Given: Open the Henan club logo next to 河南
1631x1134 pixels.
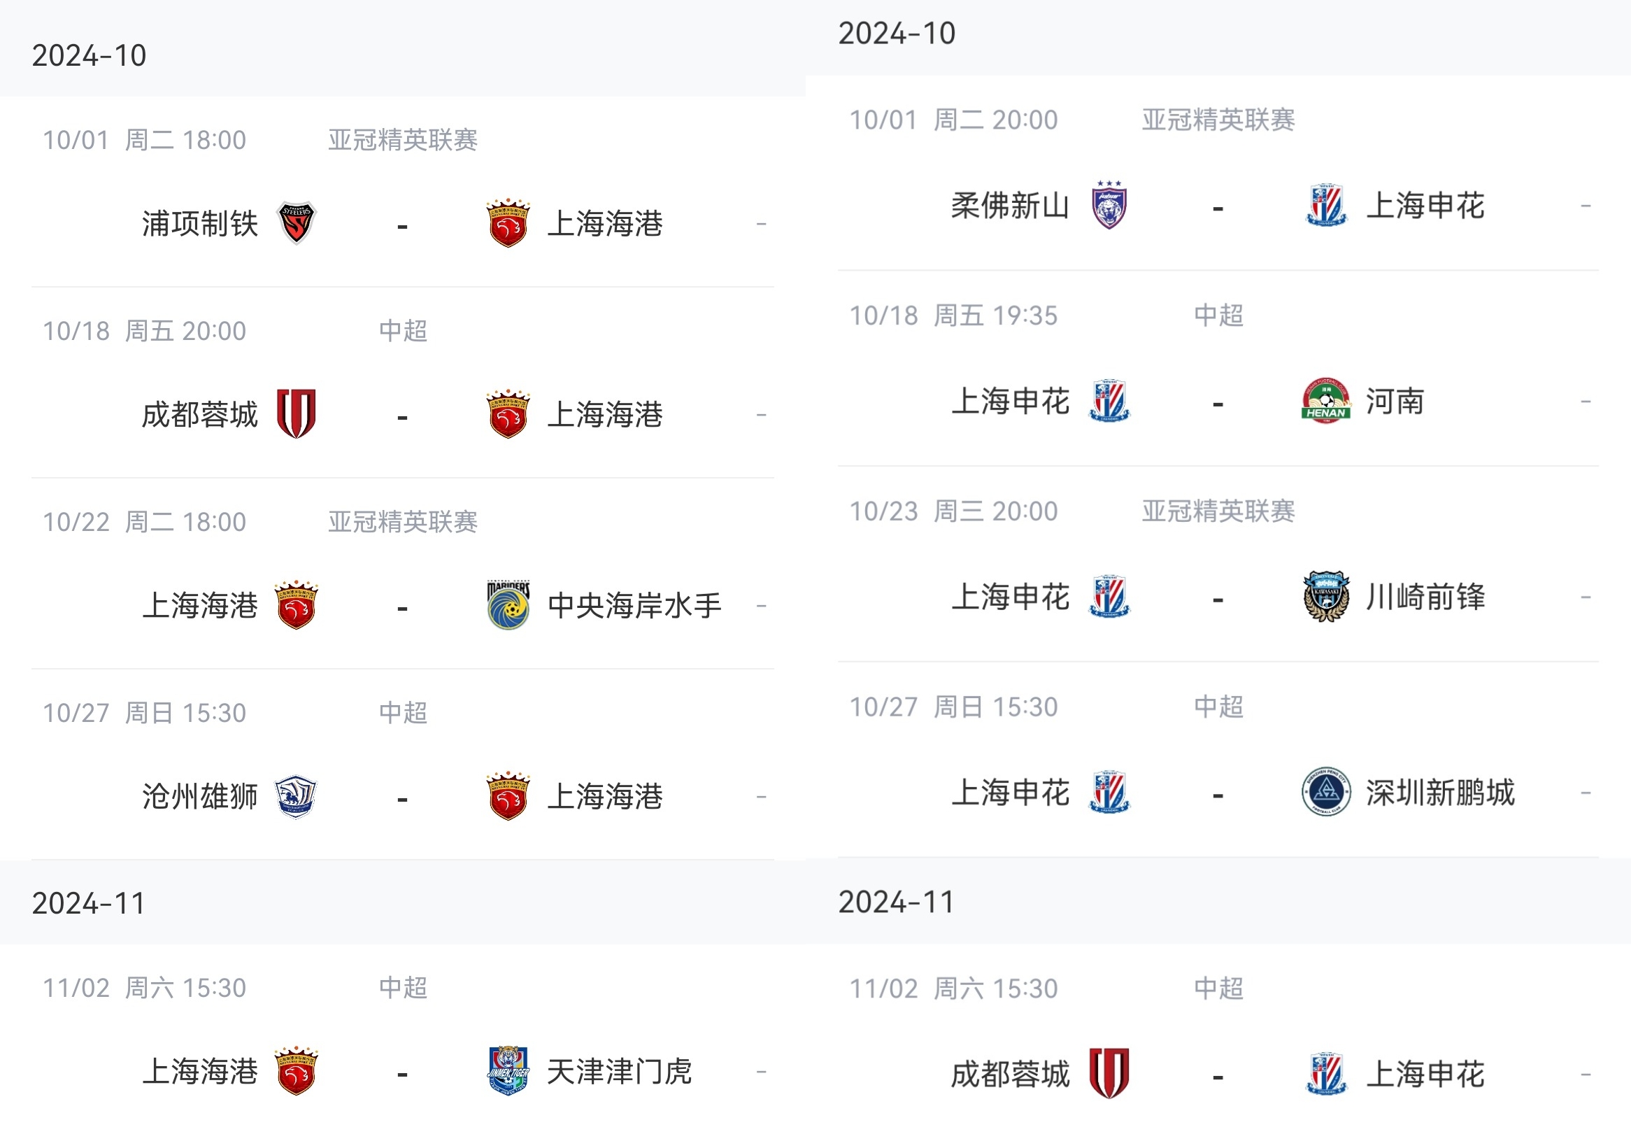Looking at the screenshot, I should coord(1325,401).
